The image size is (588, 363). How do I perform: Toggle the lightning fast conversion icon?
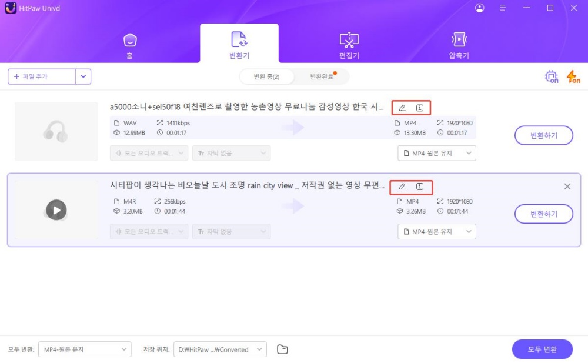573,76
